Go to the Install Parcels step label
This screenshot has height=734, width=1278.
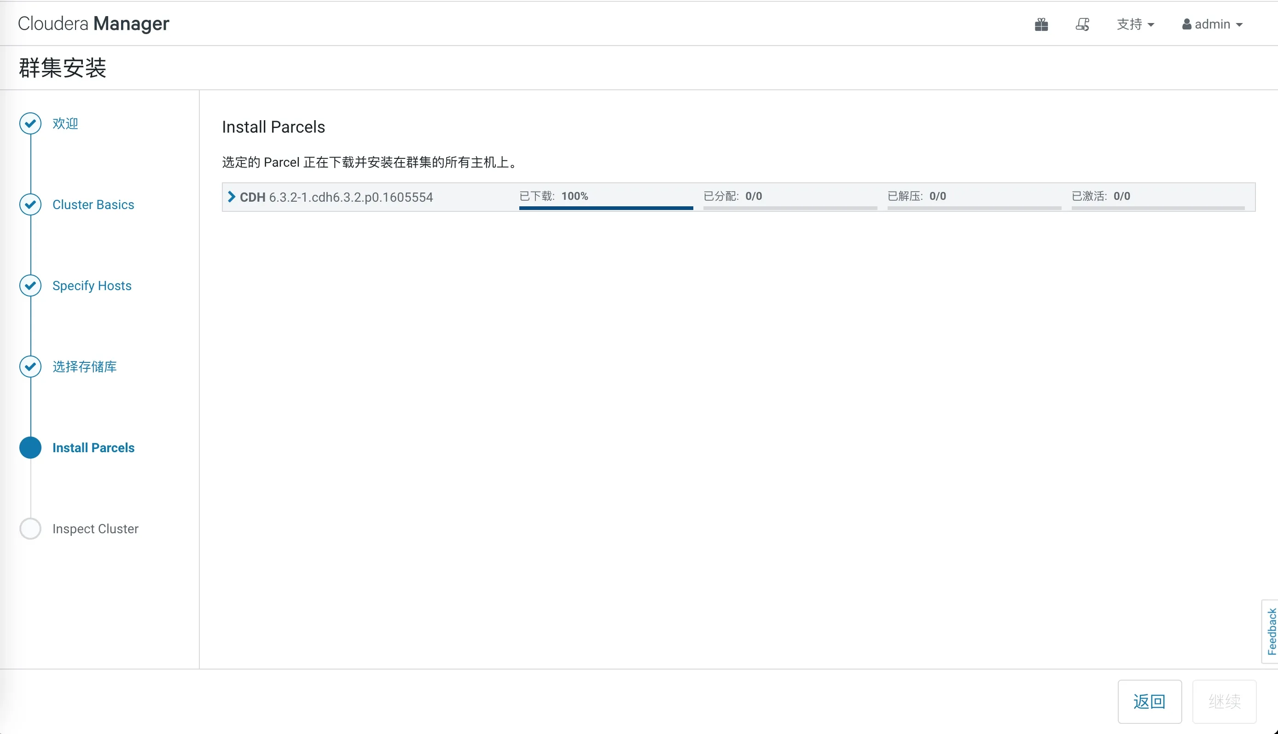(x=94, y=447)
